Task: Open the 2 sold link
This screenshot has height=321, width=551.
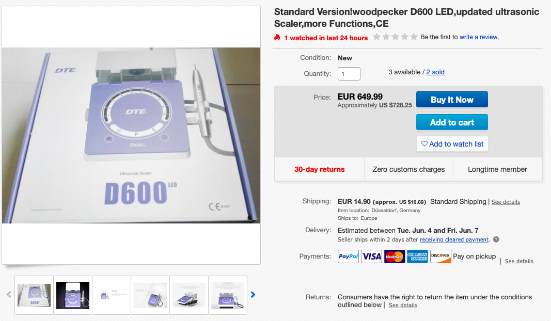Action: coord(435,72)
